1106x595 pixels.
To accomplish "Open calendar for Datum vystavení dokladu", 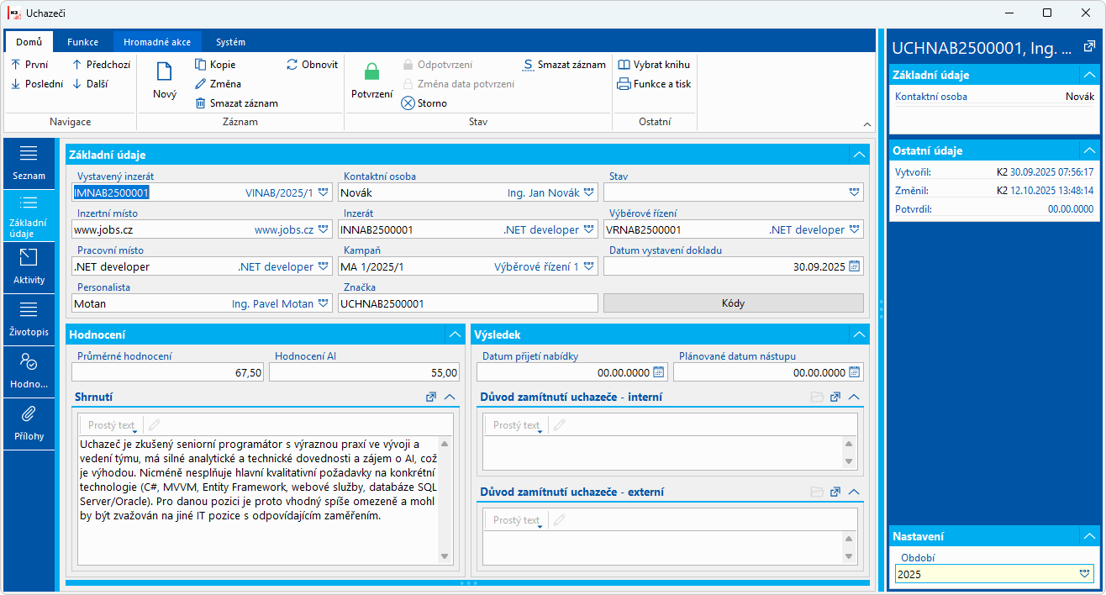I will coord(854,266).
